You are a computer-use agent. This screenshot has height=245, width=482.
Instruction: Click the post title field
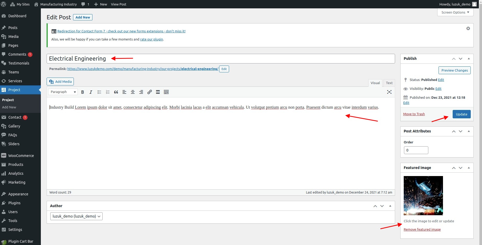click(221, 59)
